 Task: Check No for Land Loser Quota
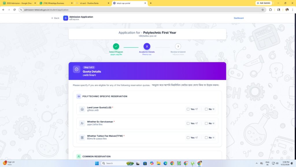[x=206, y=109]
